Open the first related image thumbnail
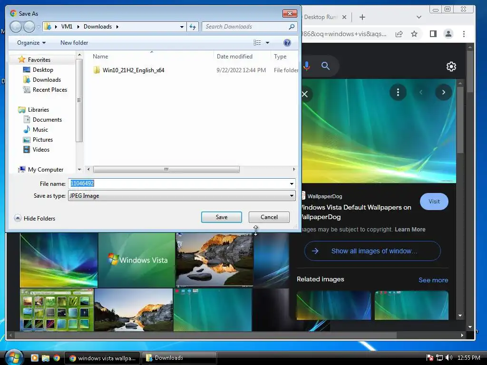Image resolution: width=487 pixels, height=365 pixels. coord(333,306)
